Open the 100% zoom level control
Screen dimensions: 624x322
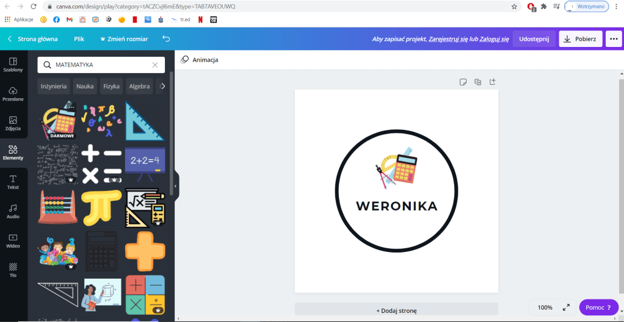(545, 307)
